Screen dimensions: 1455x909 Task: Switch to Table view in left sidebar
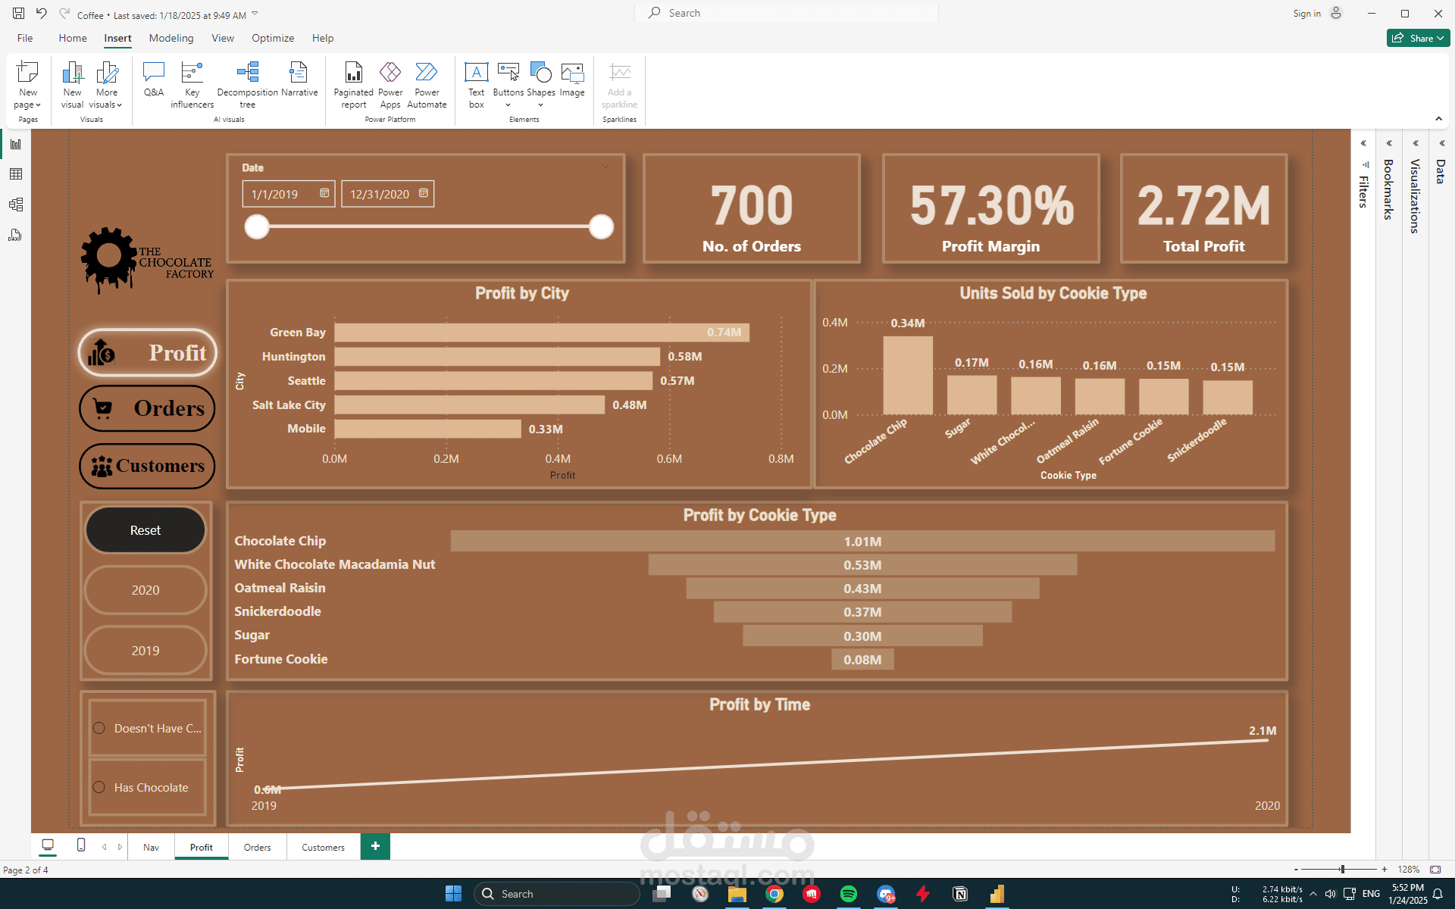(x=15, y=174)
